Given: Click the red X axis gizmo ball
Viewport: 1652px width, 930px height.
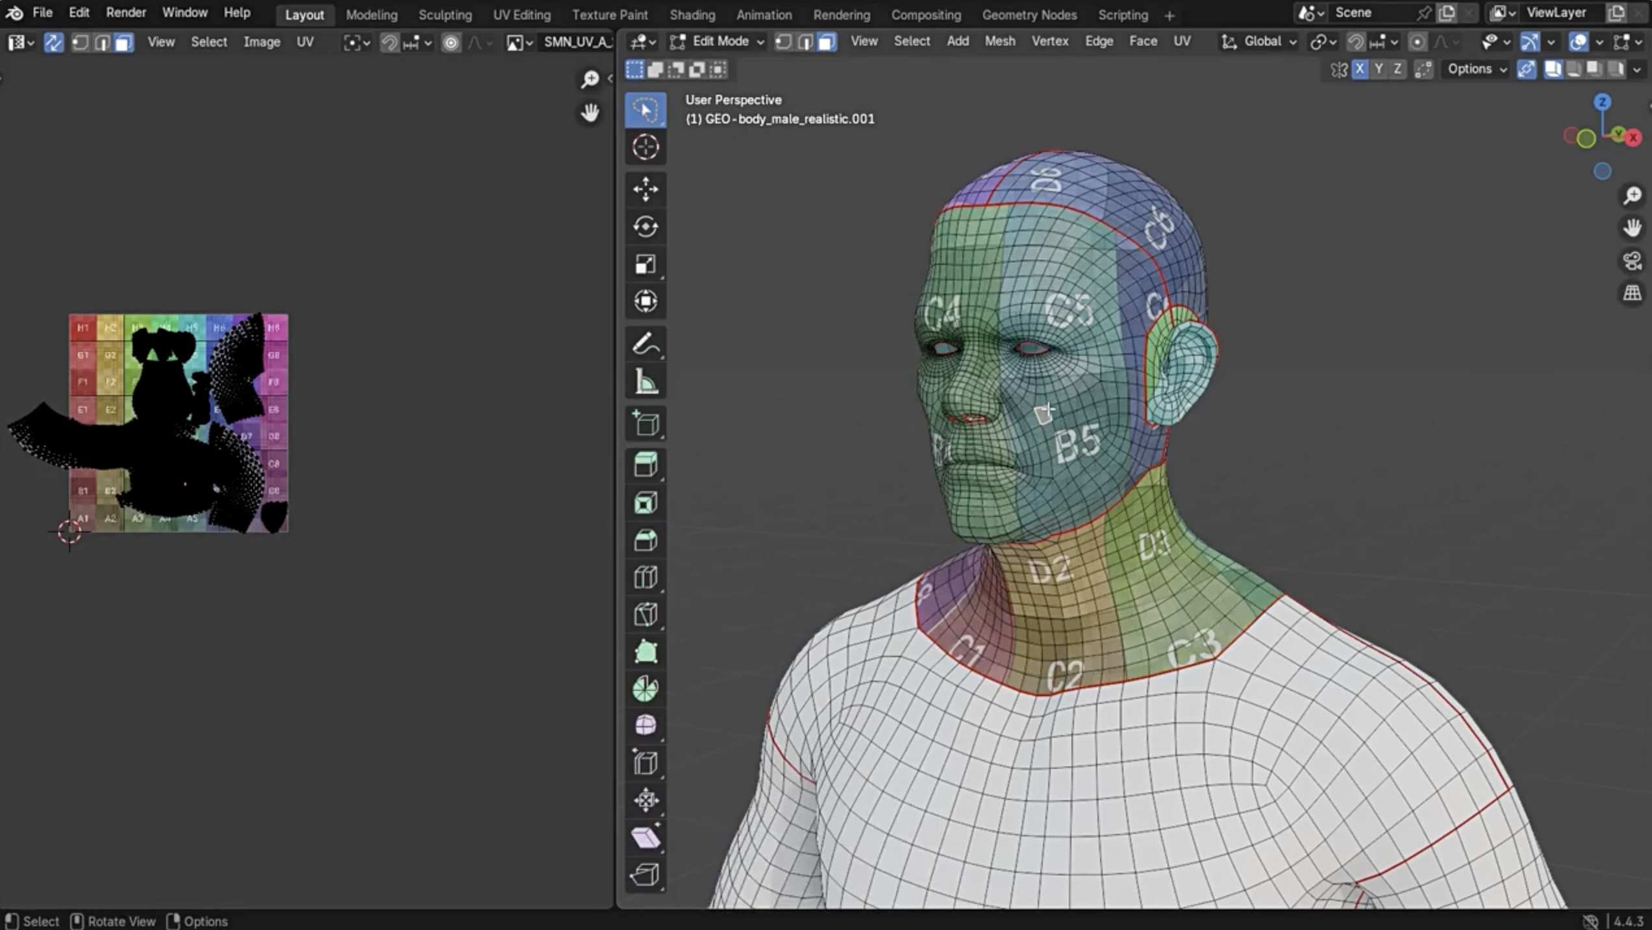Looking at the screenshot, I should pos(1633,138).
